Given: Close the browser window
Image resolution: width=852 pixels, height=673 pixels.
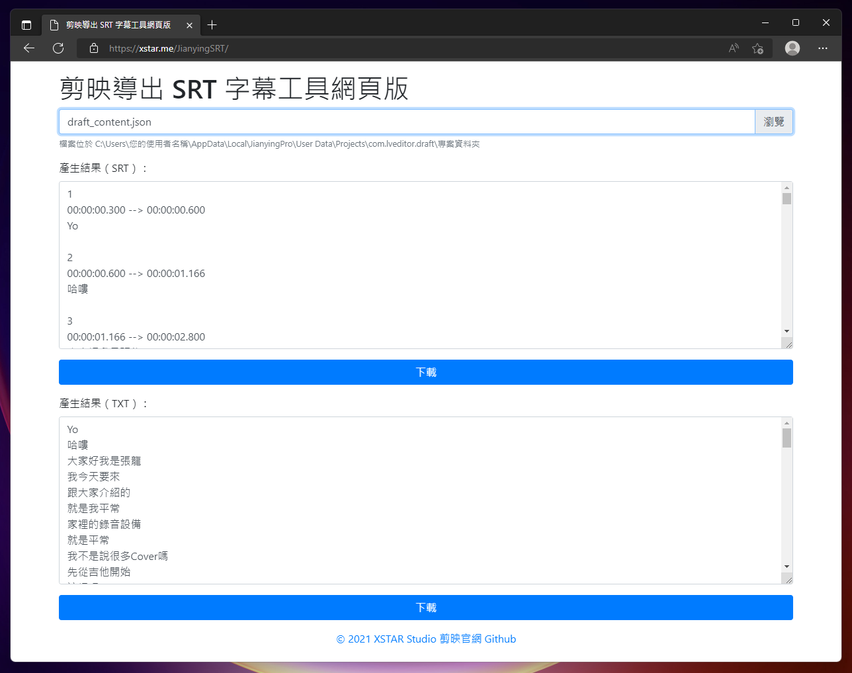Looking at the screenshot, I should 826,22.
